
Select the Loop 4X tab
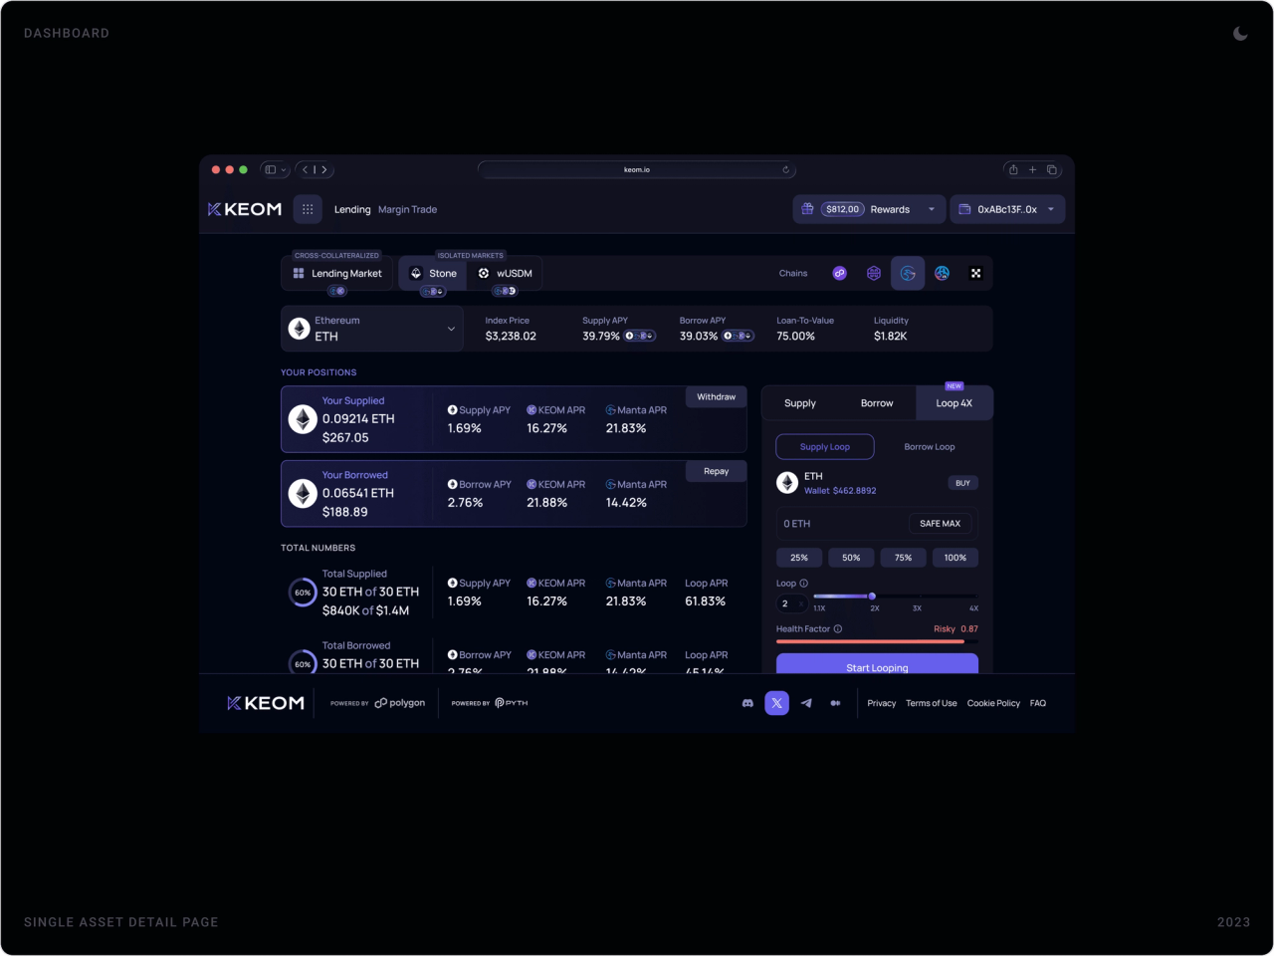(955, 403)
